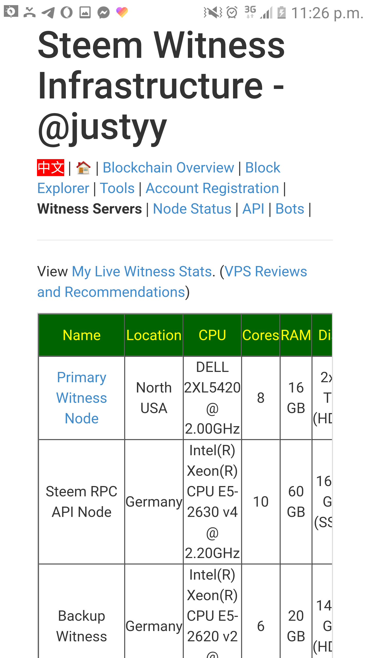Tap the colorful heart app notification icon
The image size is (370, 658).
pyautogui.click(x=122, y=12)
